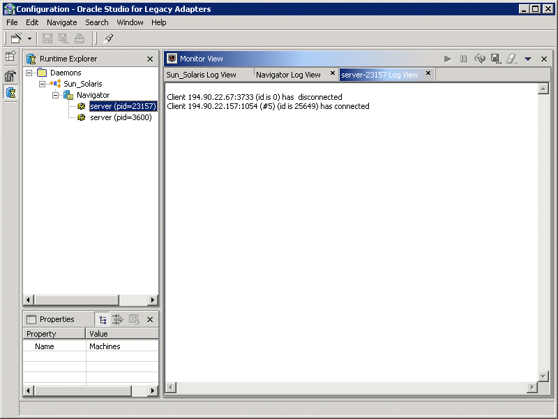Screen dimensions: 558x419
Task: Click the Print toolbar icon
Action: 80,38
